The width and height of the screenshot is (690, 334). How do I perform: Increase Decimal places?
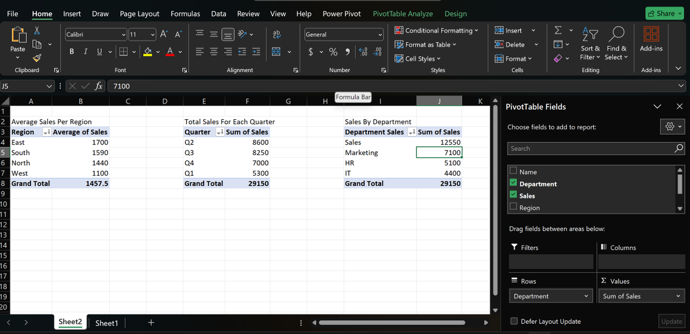coord(363,52)
